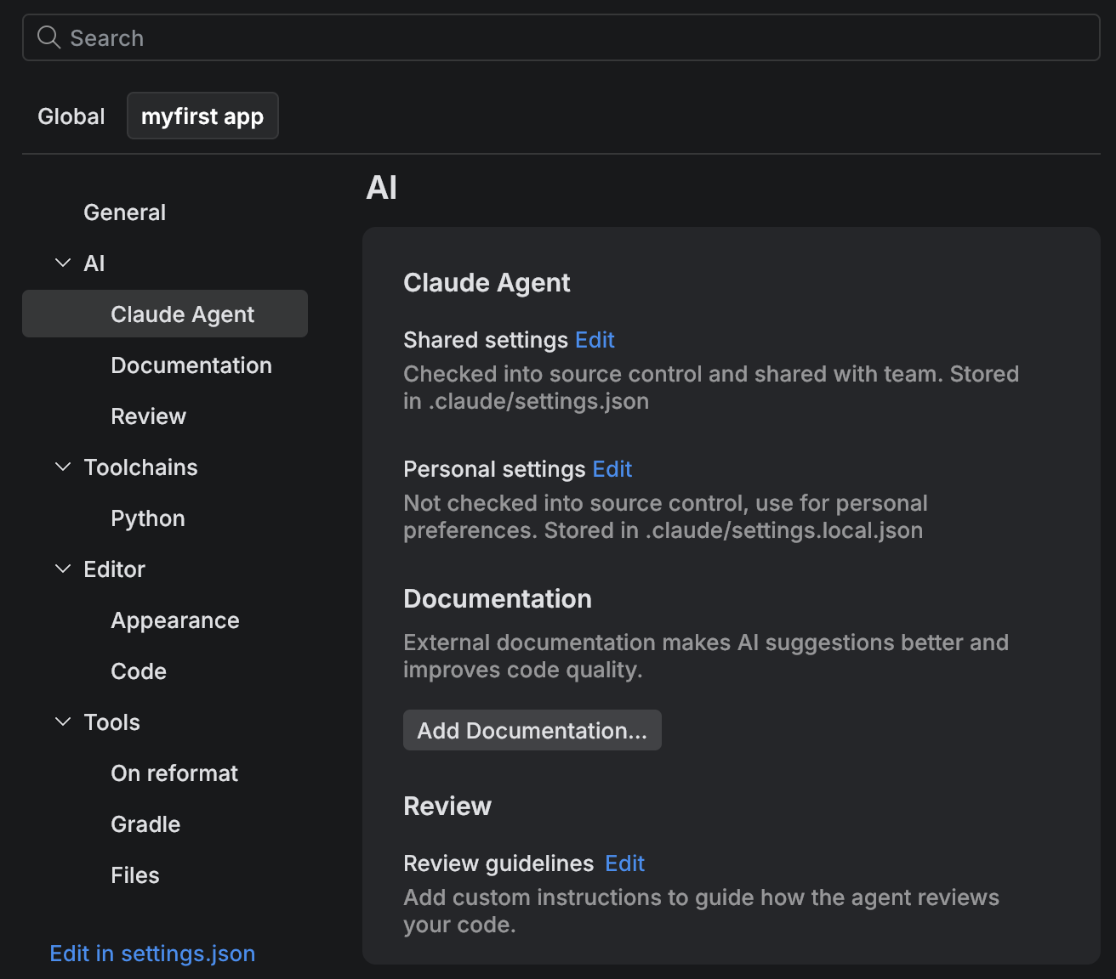Select General in the sidebar
The height and width of the screenshot is (979, 1116).
pyautogui.click(x=124, y=212)
